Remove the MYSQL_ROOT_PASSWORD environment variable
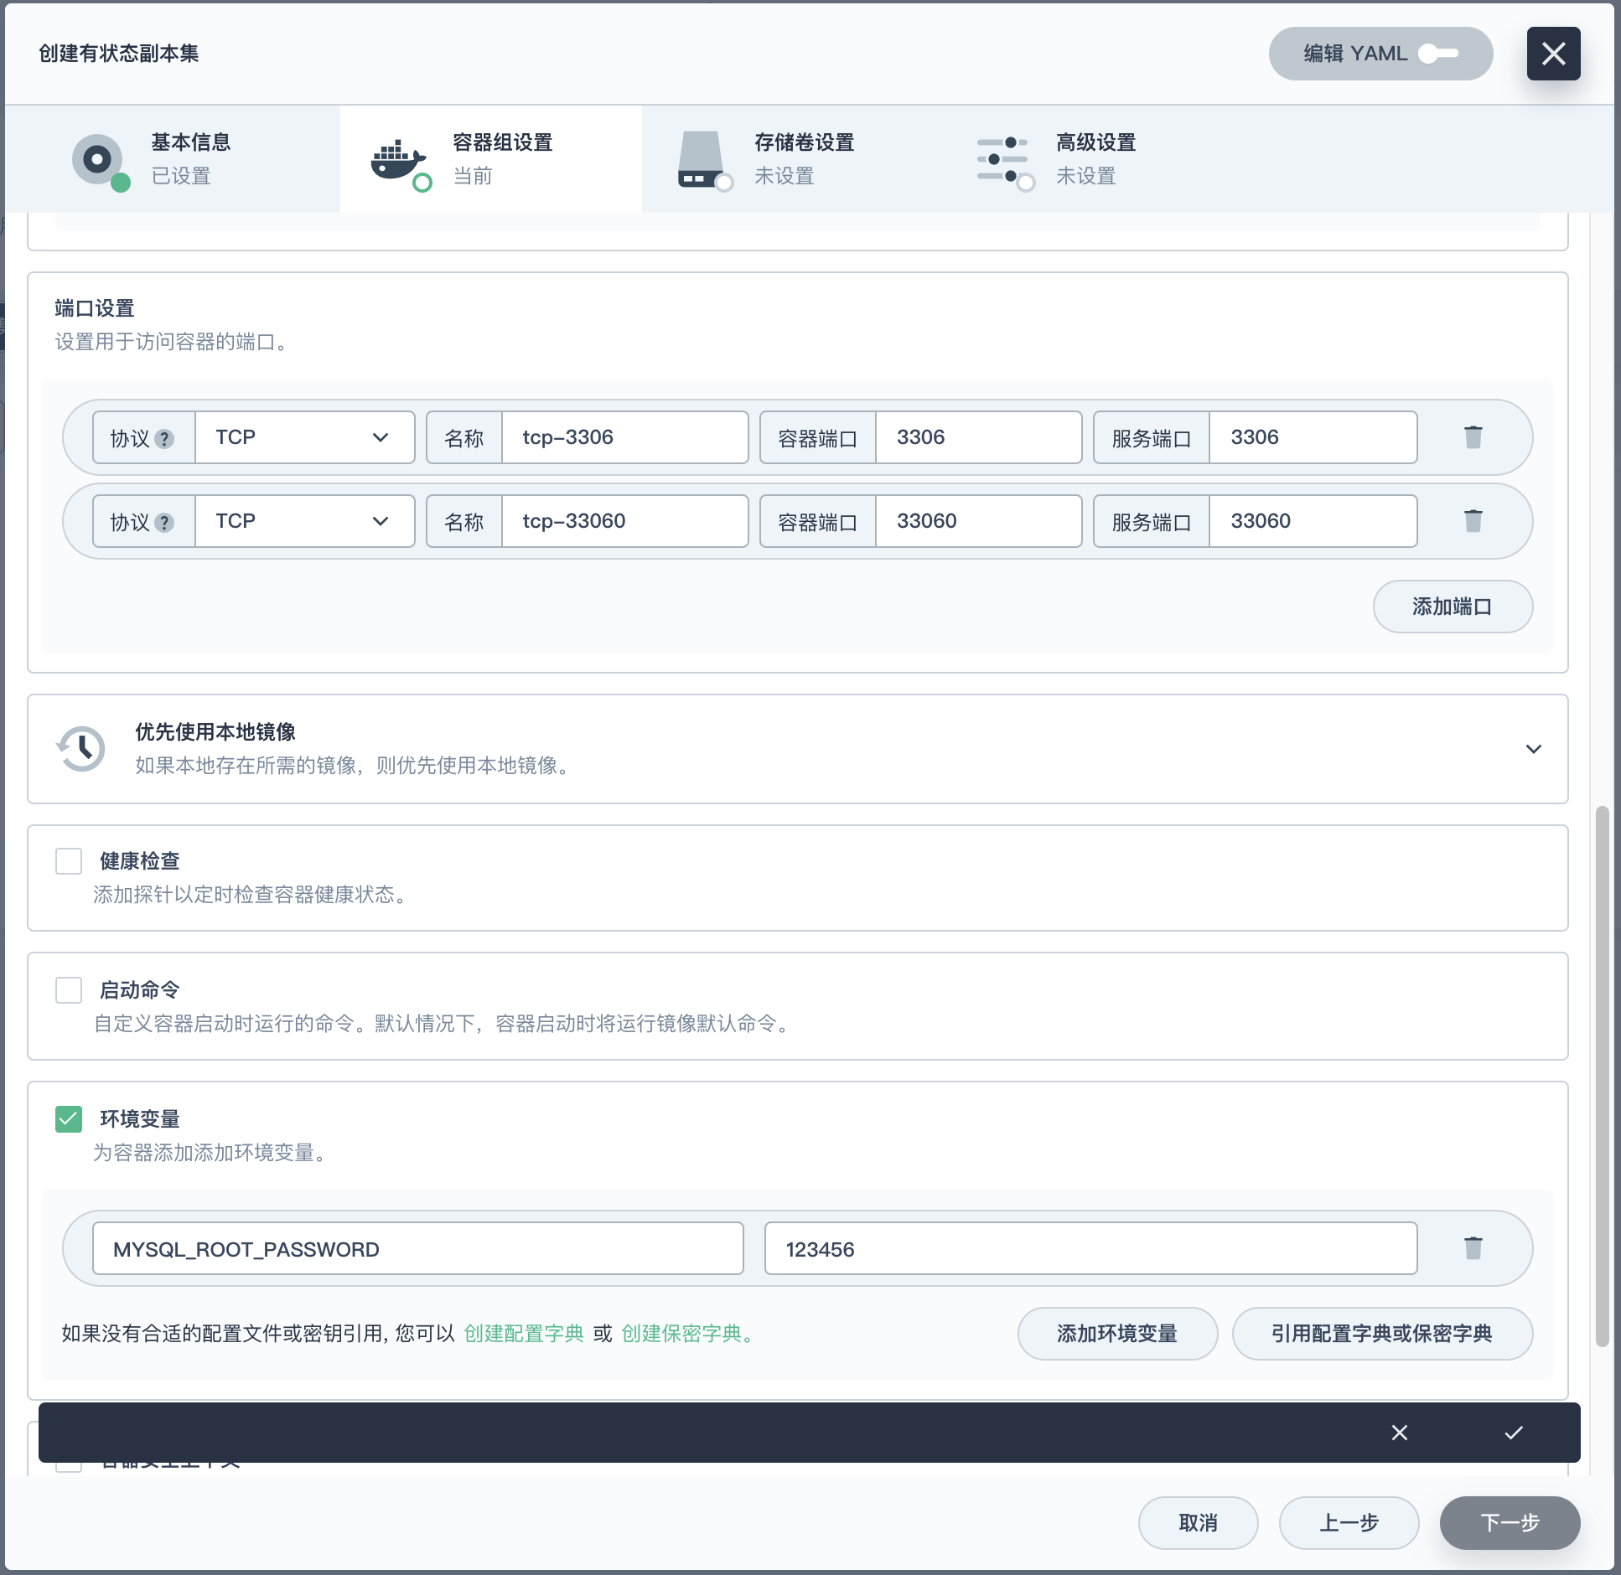1621x1575 pixels. point(1473,1248)
